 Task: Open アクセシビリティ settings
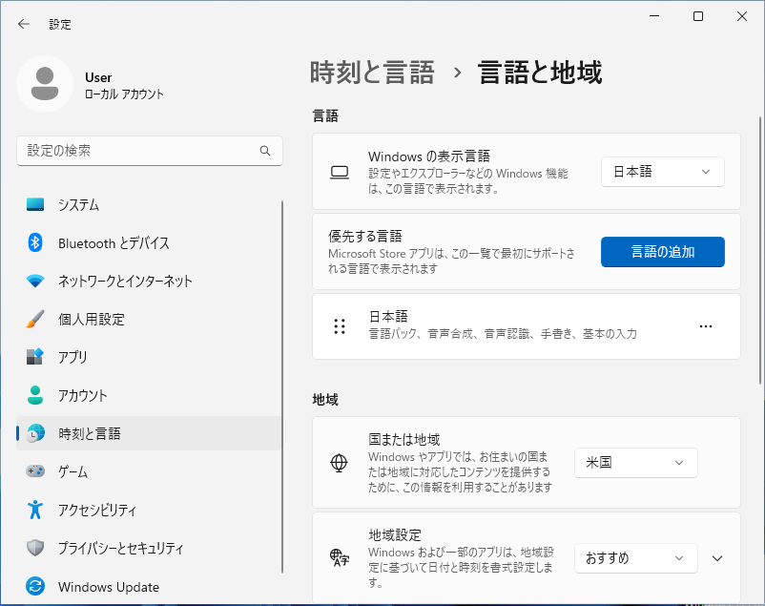point(149,510)
